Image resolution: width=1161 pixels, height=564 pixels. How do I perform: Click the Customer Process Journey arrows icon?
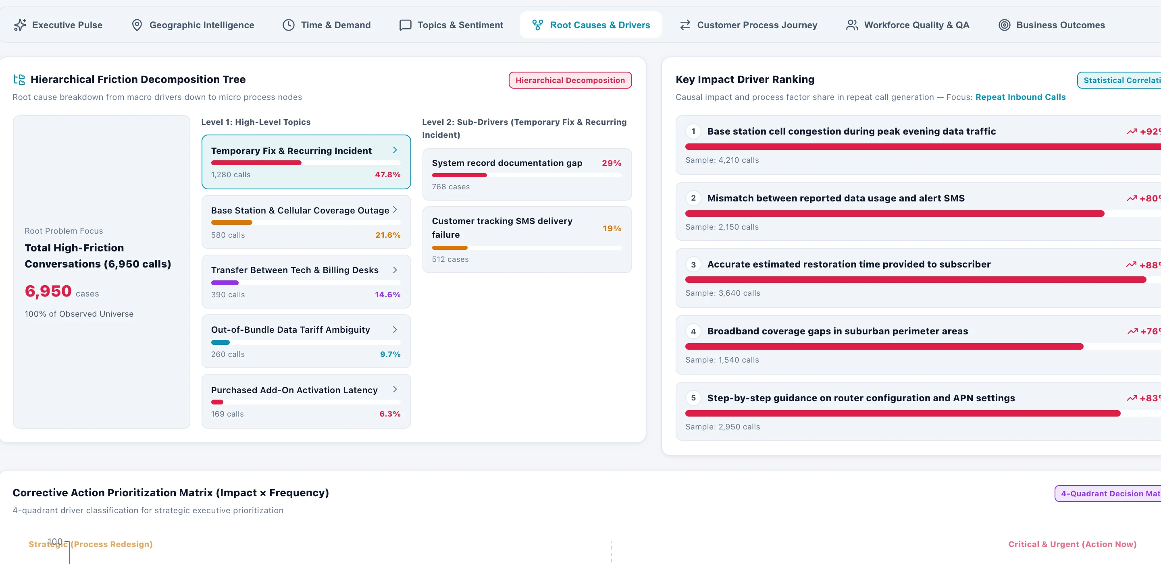click(x=685, y=25)
